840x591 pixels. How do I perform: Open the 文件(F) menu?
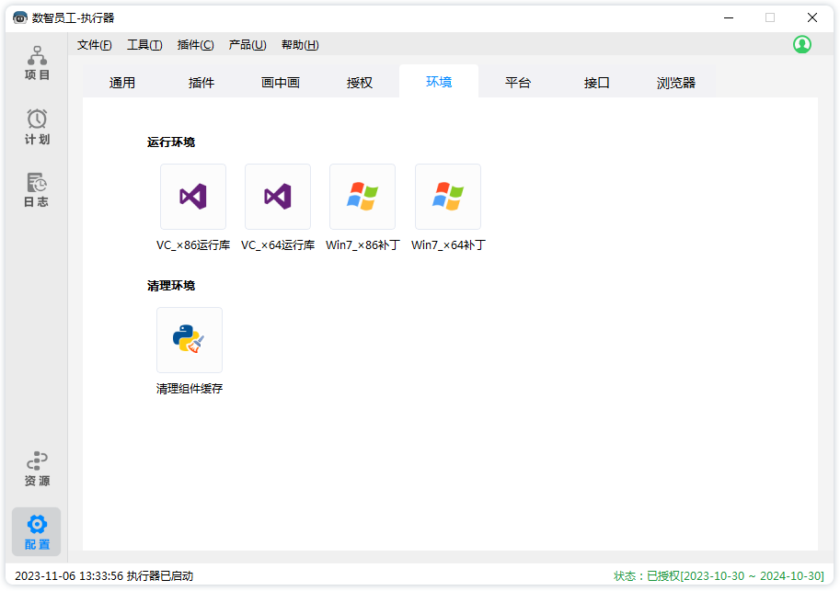click(95, 45)
